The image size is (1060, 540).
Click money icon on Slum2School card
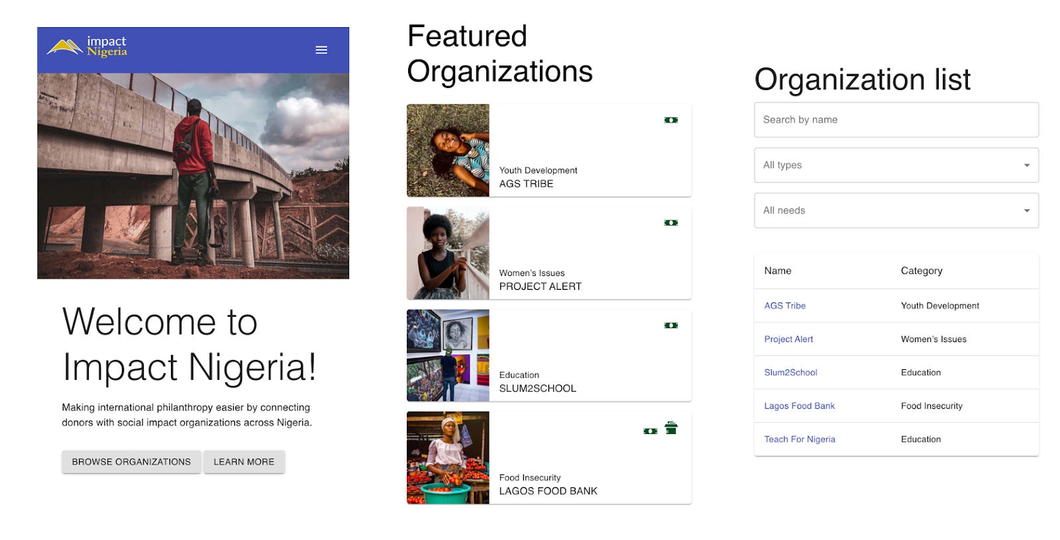[671, 326]
